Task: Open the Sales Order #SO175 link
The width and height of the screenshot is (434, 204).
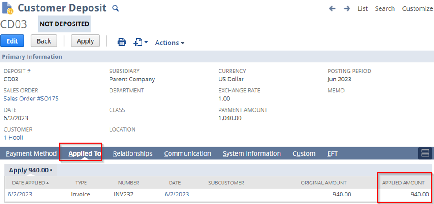Action: point(31,99)
